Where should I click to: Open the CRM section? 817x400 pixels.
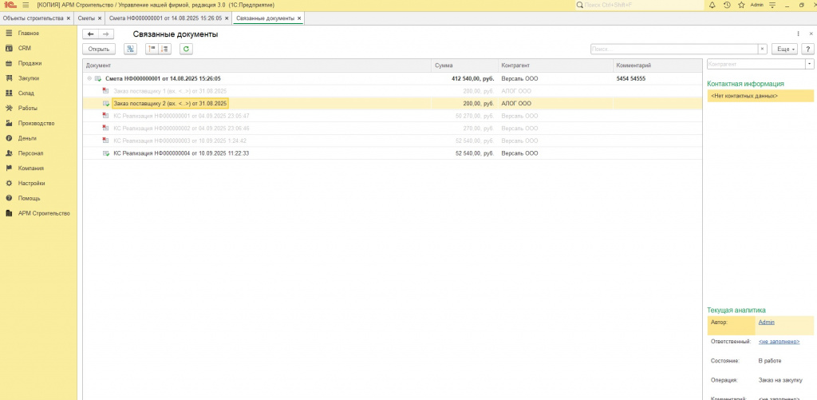[25, 48]
